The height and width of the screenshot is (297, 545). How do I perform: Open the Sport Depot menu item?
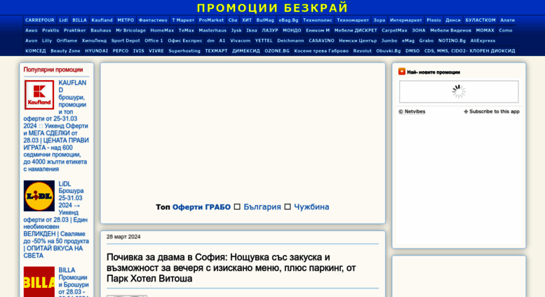126,40
